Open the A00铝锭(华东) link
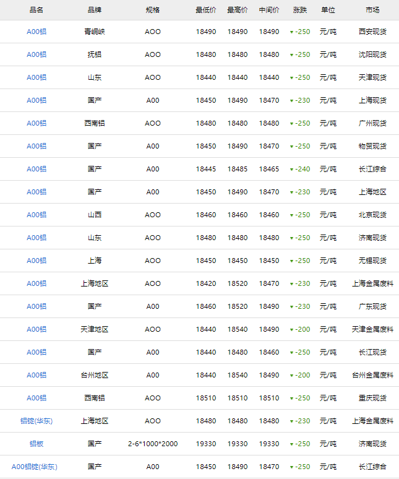 36,467
